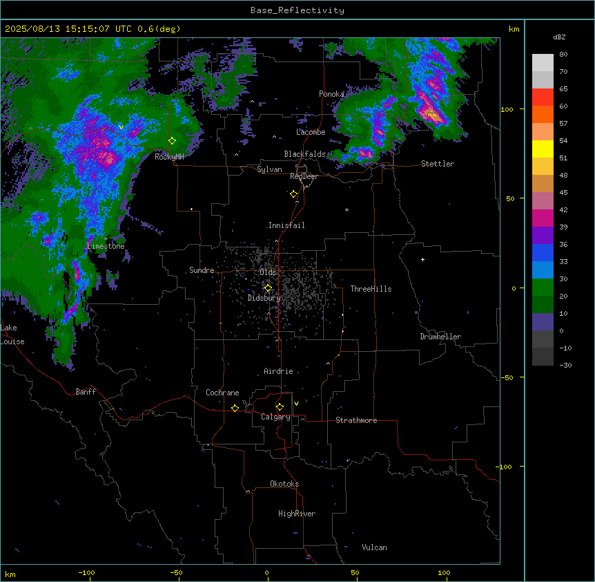Select the dBZ legend heading
The height and width of the screenshot is (582, 595).
pos(559,37)
